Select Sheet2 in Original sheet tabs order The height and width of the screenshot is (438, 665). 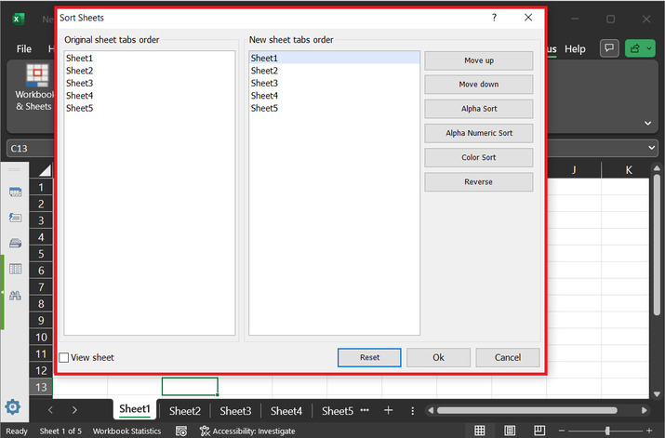click(150, 71)
